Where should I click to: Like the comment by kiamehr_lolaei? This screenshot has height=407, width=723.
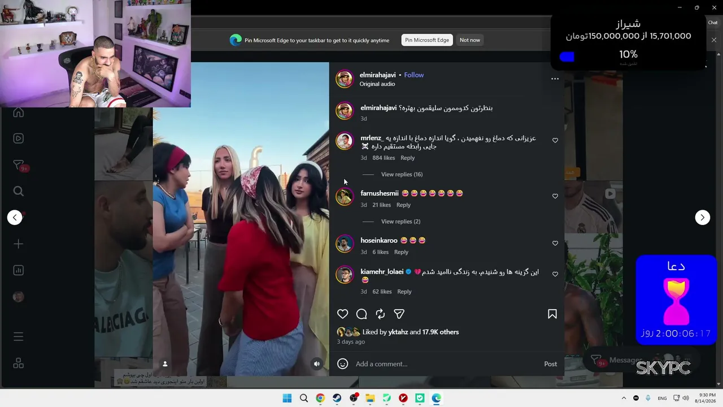click(555, 274)
